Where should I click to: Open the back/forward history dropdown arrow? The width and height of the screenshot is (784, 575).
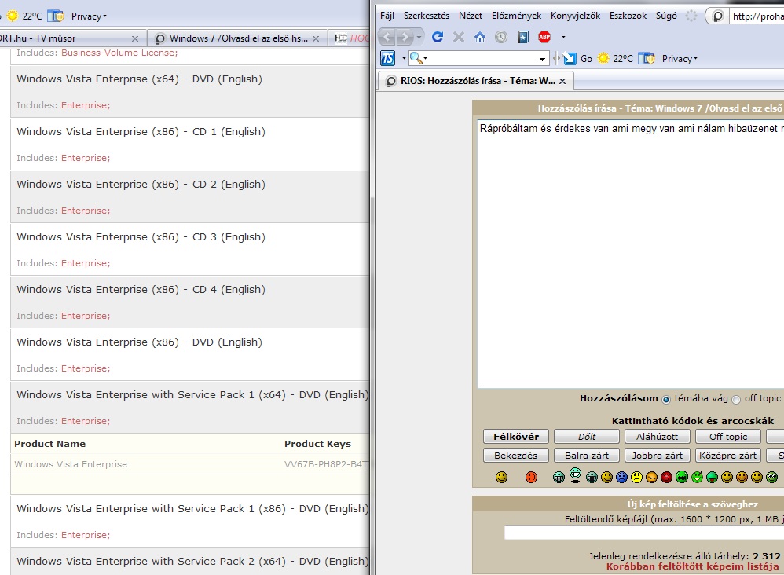coord(419,37)
